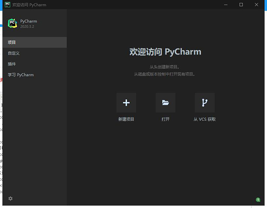Viewport: 267px width, 208px height.
Task: Click the 欢迎访问 PyCharm heading
Action: pos(165,52)
